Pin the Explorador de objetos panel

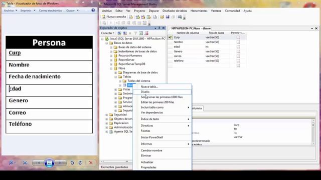[x=159, y=28]
